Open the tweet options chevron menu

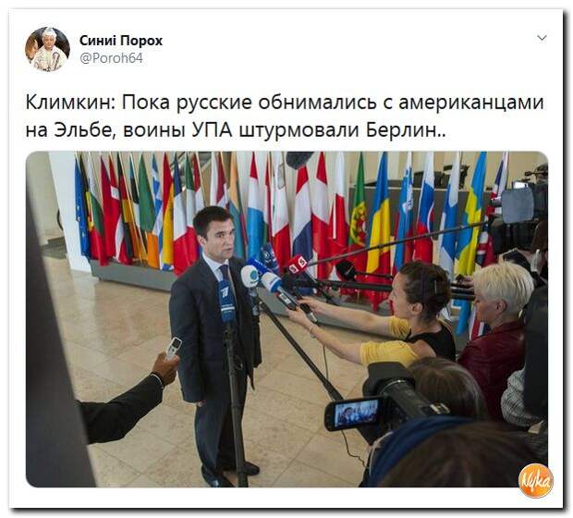[542, 38]
